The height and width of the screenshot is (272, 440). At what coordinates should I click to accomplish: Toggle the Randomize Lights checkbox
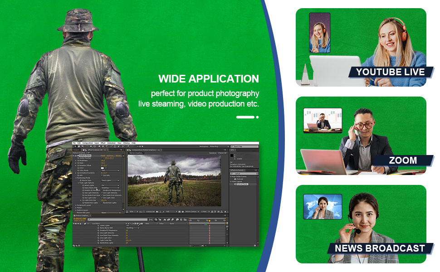102,203
